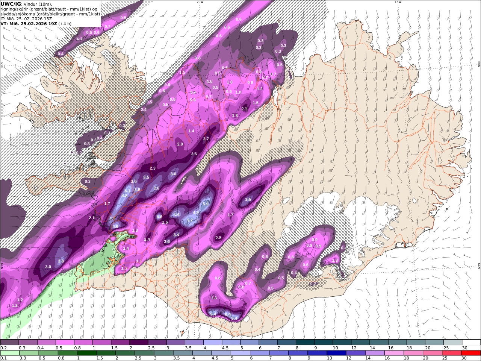The width and height of the screenshot is (481, 361).
Task: Click the 3.0 precipitation value offshore
Action: point(48,267)
